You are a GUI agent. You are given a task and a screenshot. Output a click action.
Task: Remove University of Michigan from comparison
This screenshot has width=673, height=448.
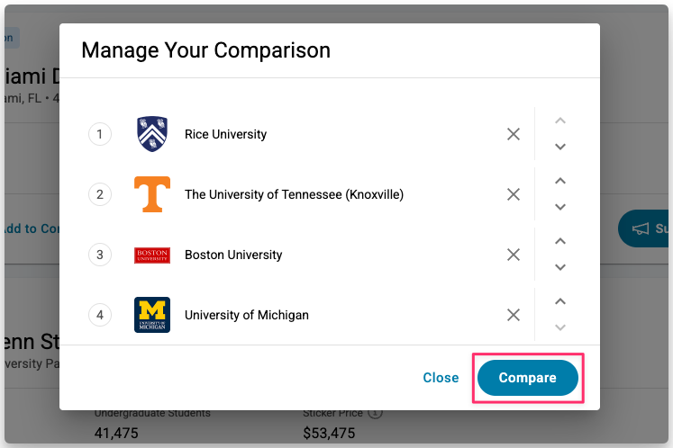tap(514, 315)
